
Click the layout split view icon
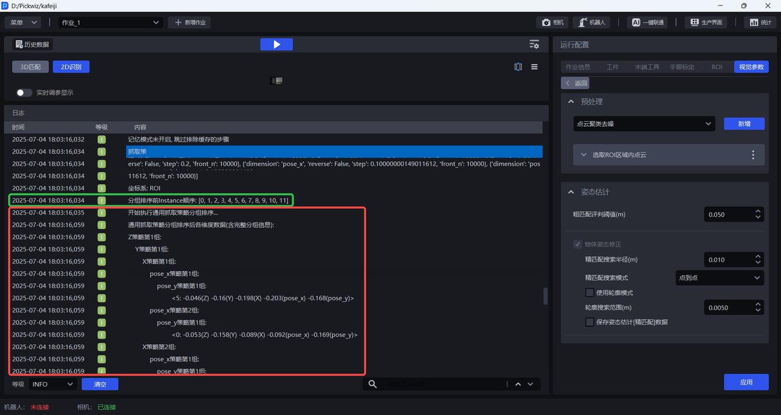[x=518, y=67]
